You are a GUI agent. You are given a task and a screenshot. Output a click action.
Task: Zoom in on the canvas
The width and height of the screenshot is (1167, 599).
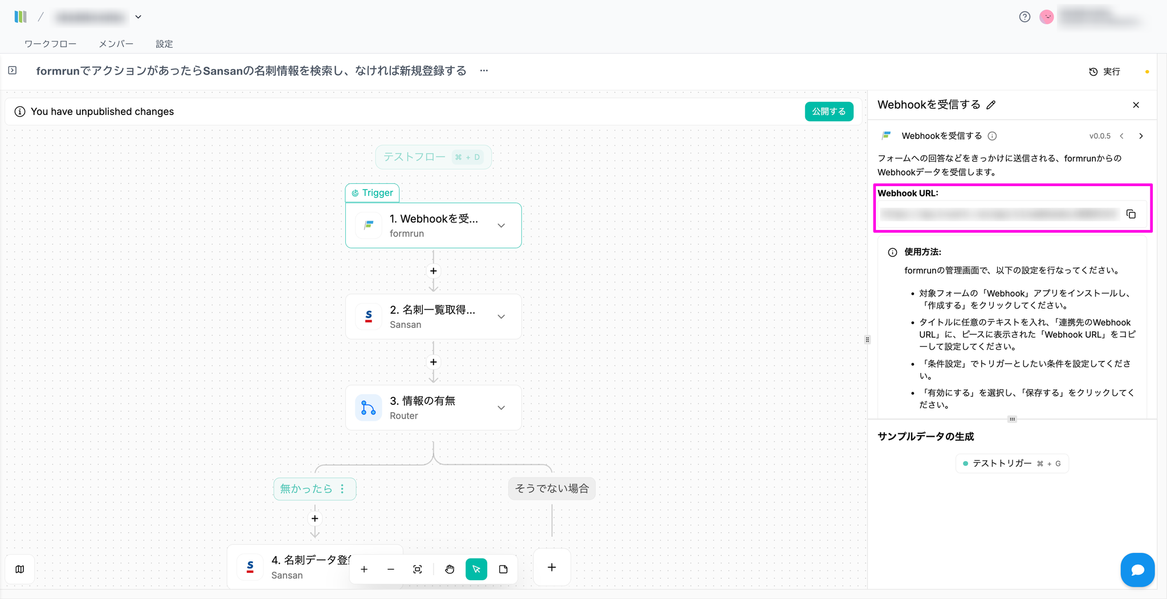[364, 569]
